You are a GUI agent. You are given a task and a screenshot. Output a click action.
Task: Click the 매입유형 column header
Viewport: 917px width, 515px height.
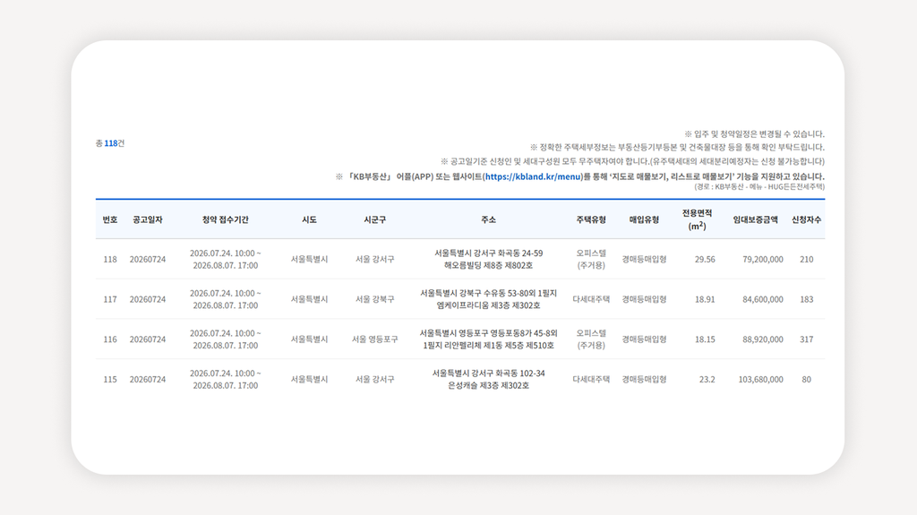click(x=644, y=219)
